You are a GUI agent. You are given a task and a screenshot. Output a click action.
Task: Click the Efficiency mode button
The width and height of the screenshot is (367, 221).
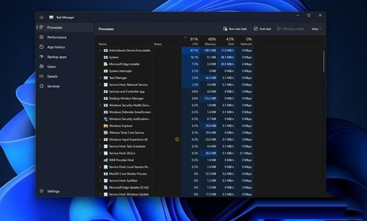291,29
